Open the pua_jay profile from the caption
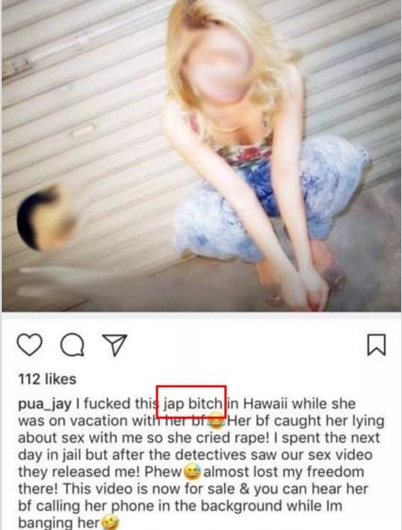 click(x=45, y=404)
